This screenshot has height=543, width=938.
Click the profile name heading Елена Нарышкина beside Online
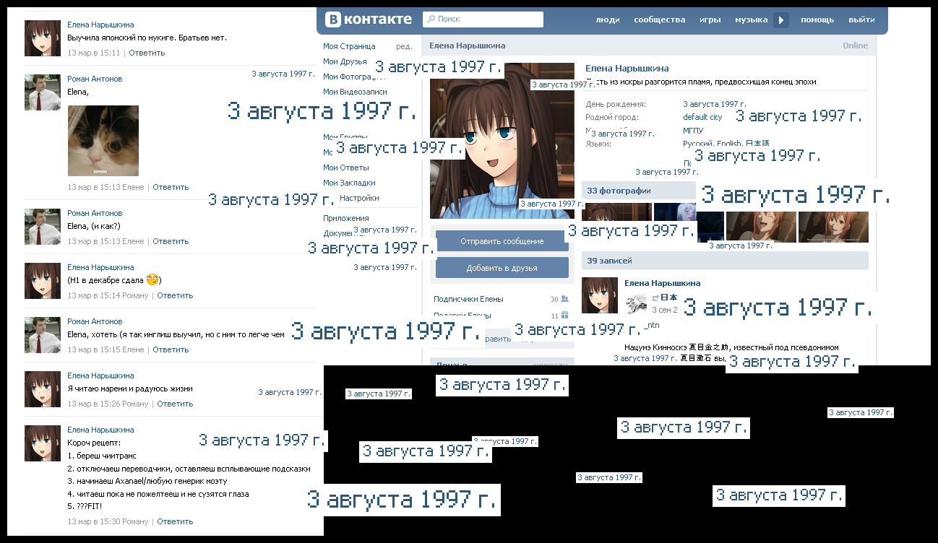(x=468, y=45)
